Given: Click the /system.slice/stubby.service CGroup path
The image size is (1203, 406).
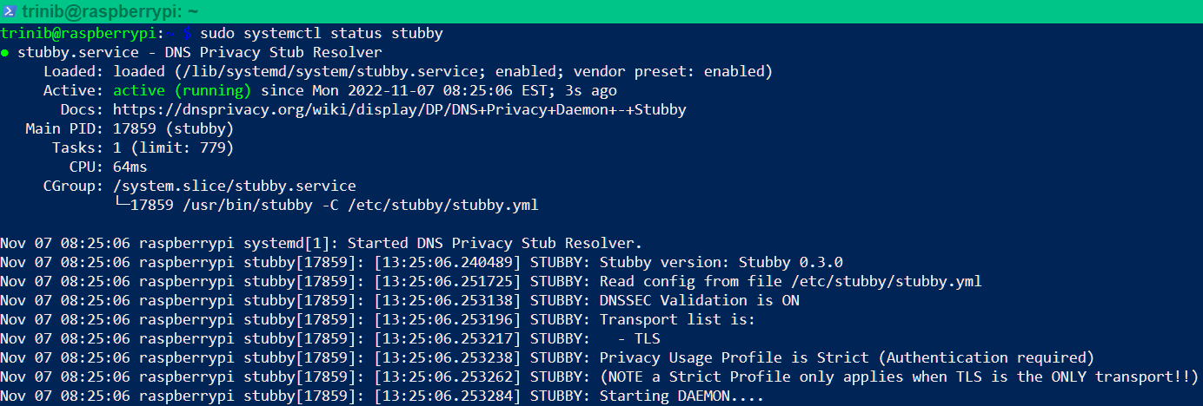Looking at the screenshot, I should tap(234, 186).
